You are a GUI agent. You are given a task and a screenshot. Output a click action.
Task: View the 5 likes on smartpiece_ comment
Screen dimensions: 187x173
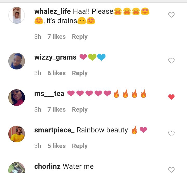pyautogui.click(x=57, y=146)
